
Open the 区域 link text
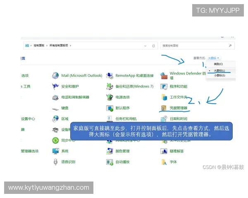[x=65, y=119]
